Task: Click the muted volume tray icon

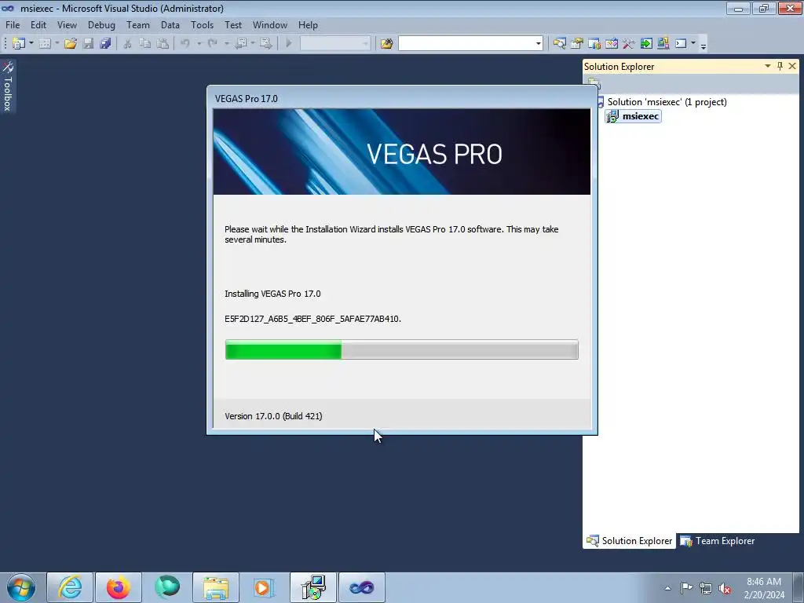Action: 725,588
